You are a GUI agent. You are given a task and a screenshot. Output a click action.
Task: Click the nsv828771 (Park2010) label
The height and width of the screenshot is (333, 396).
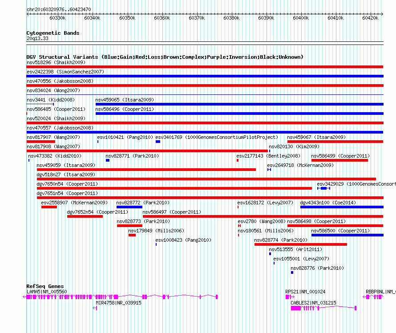132,156
